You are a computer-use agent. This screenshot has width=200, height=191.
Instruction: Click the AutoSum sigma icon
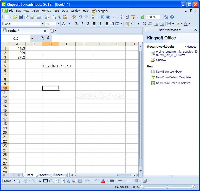click(113, 17)
